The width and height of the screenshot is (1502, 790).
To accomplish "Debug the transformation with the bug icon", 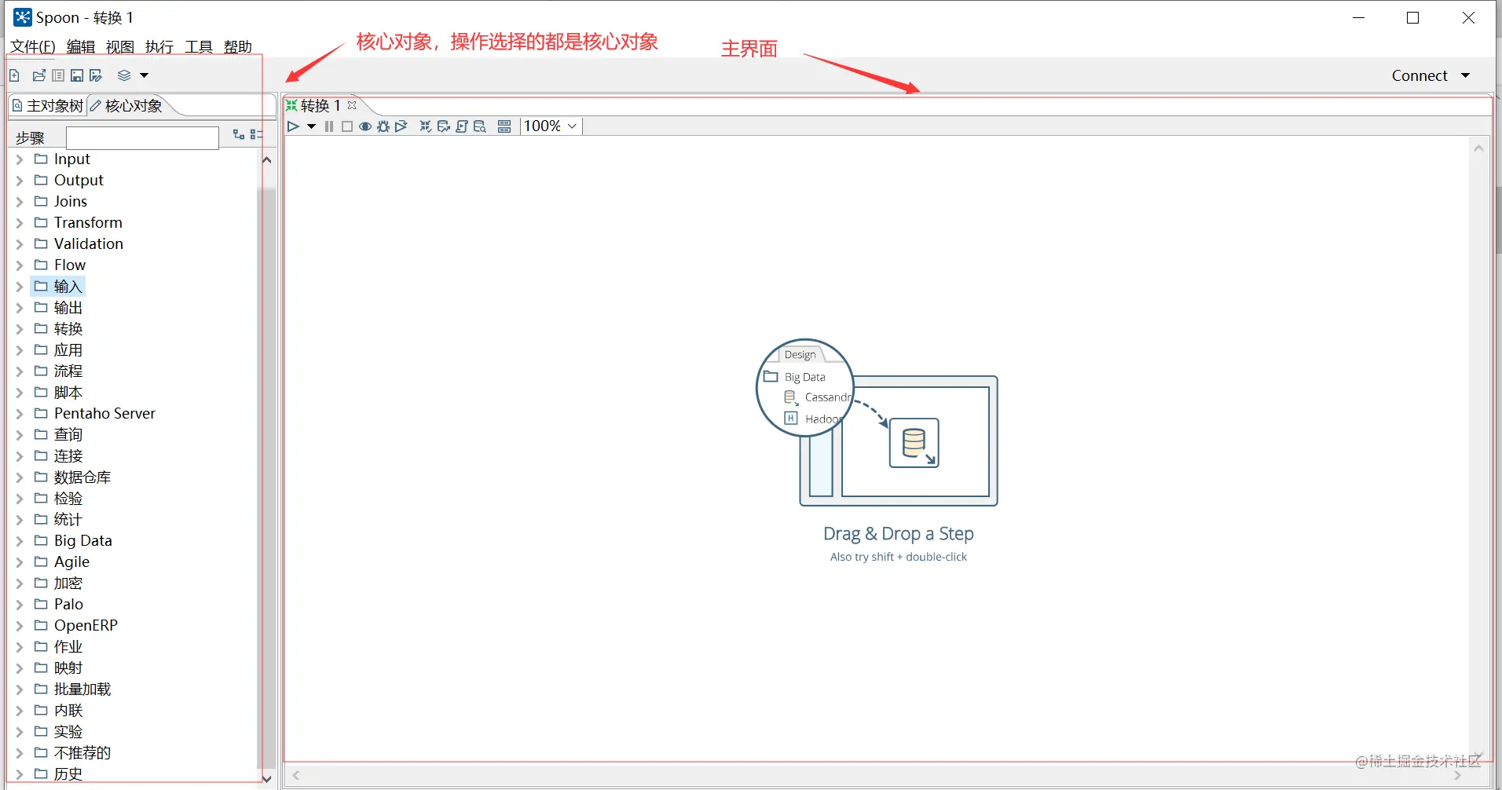I will (x=383, y=126).
